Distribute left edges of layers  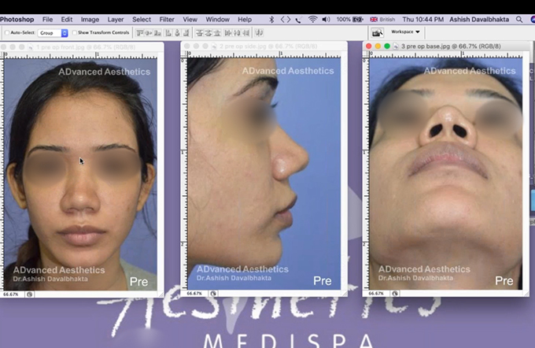(x=228, y=33)
